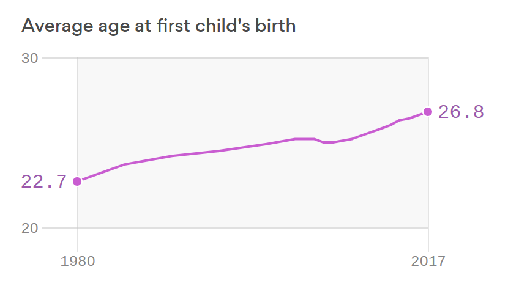This screenshot has width=508, height=300.
Task: Click the top horizontal gridline at 30
Action: coord(245,59)
